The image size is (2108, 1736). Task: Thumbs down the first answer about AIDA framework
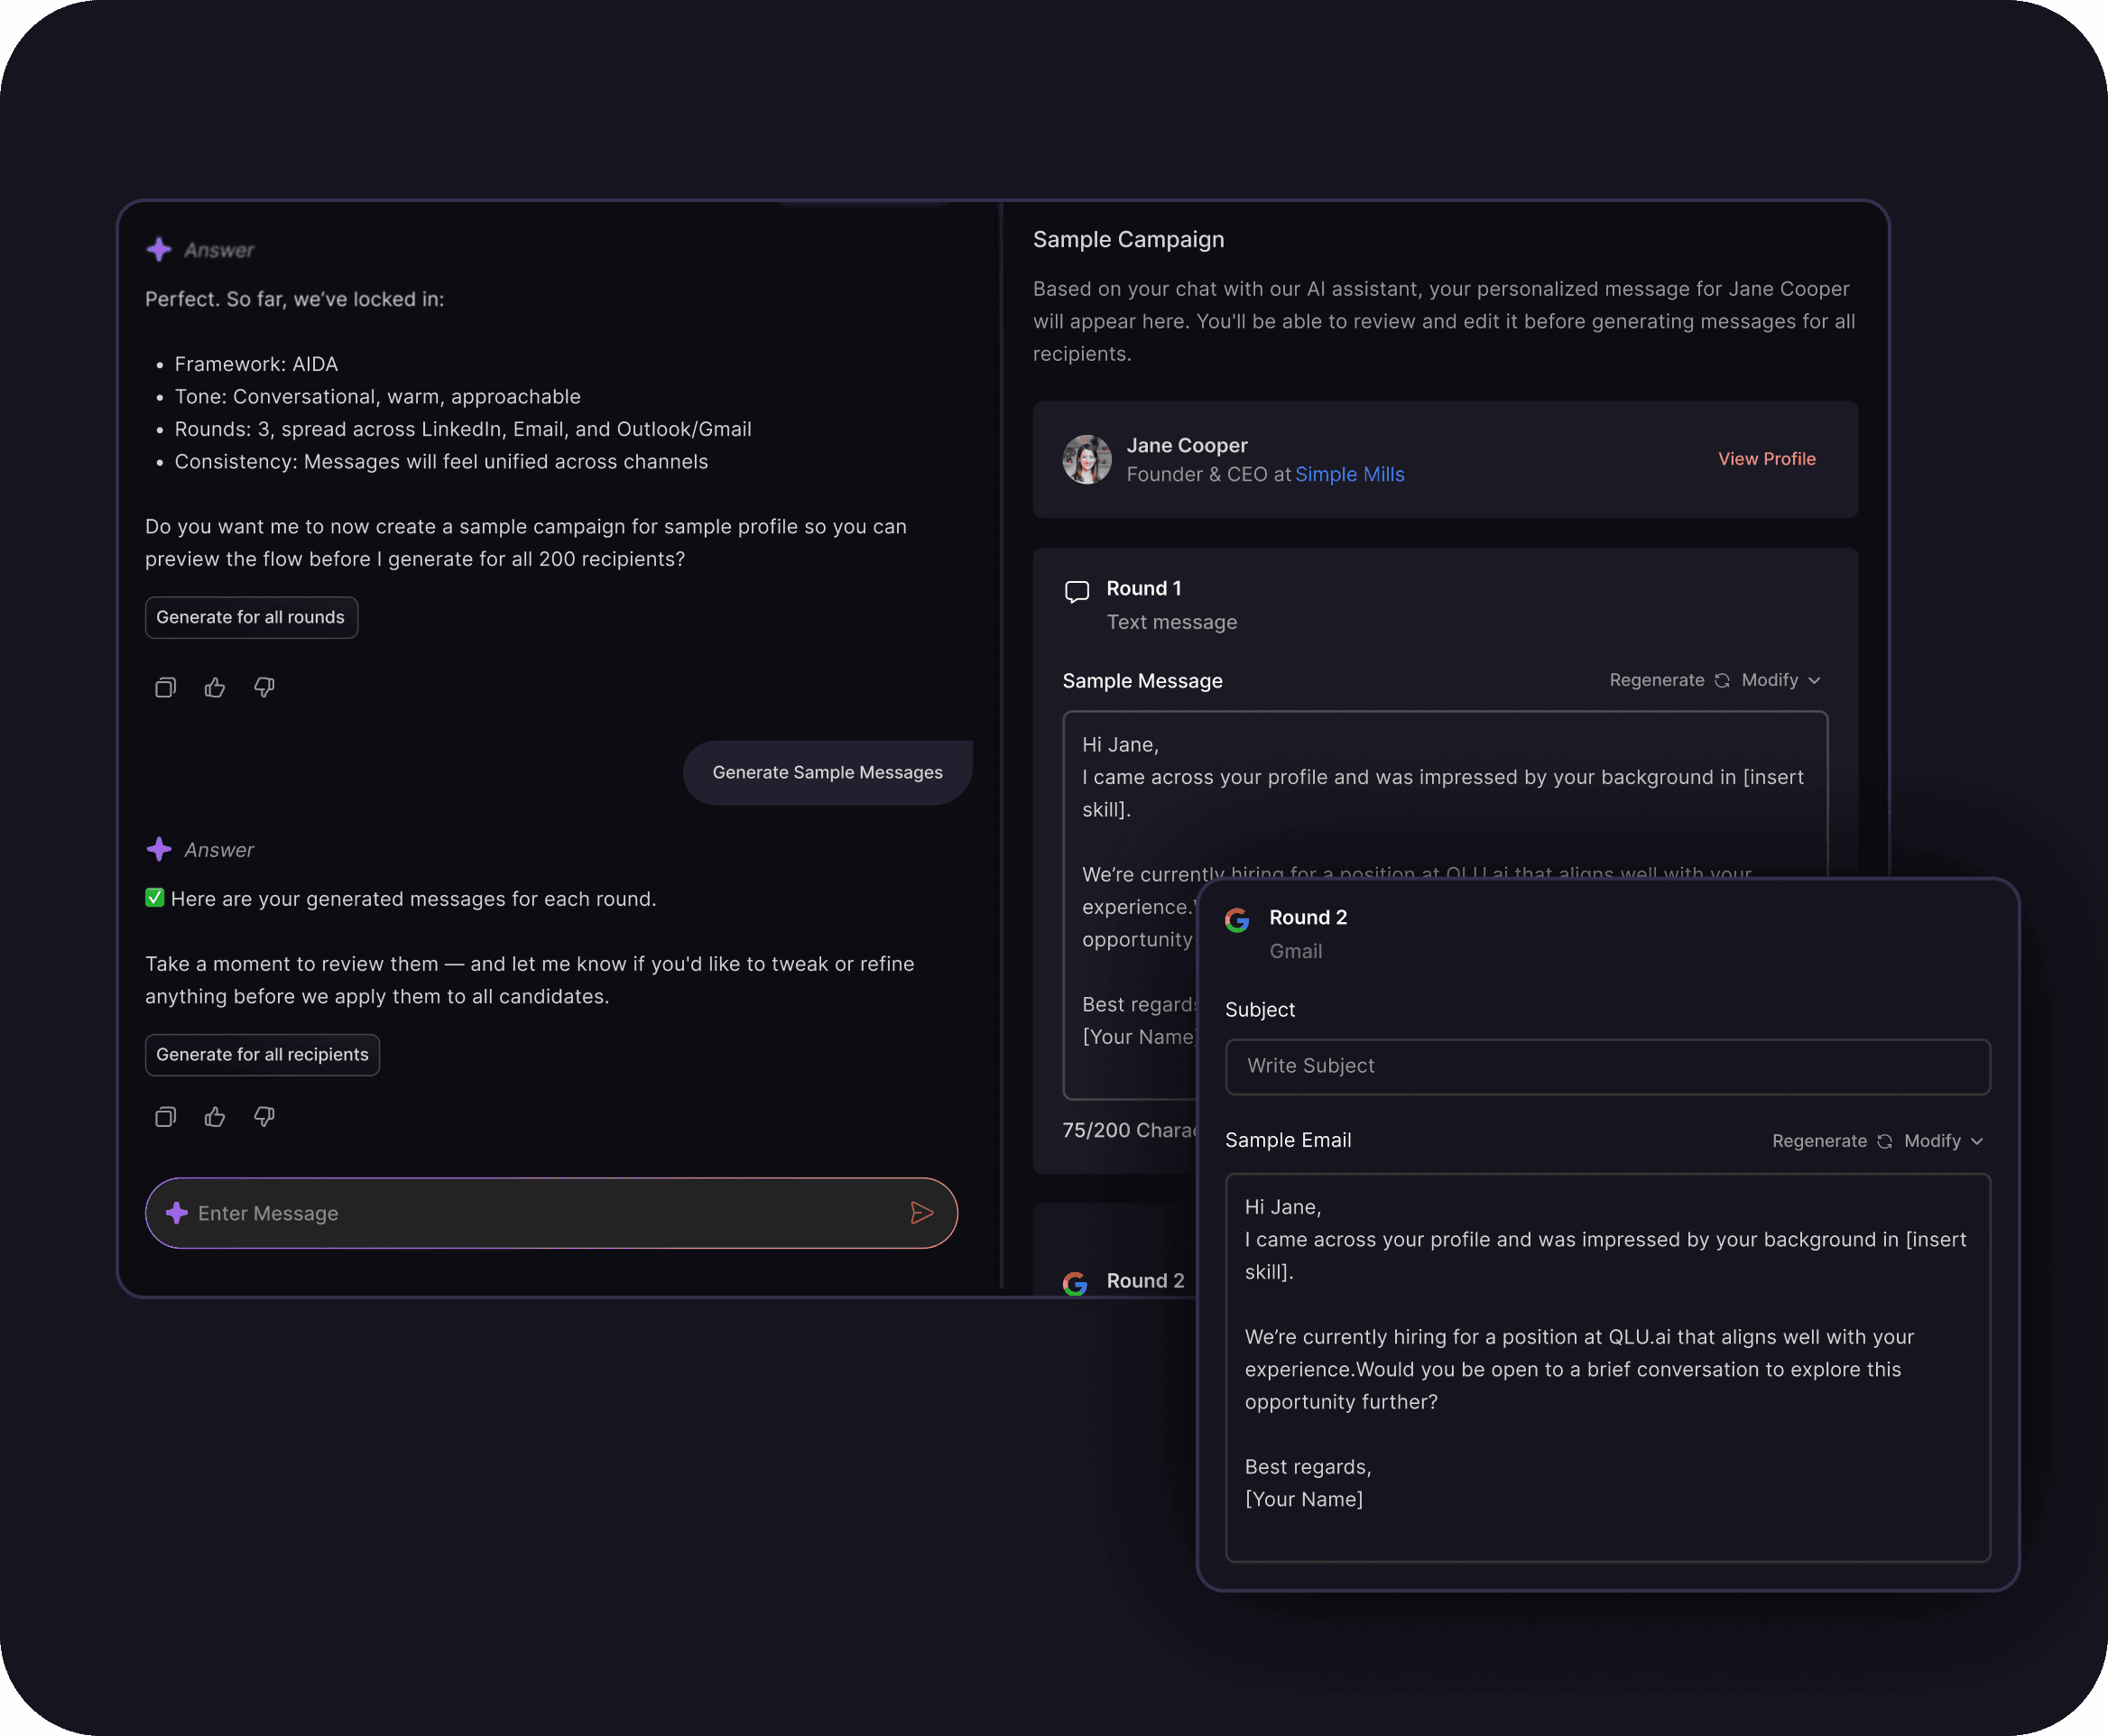coord(264,687)
